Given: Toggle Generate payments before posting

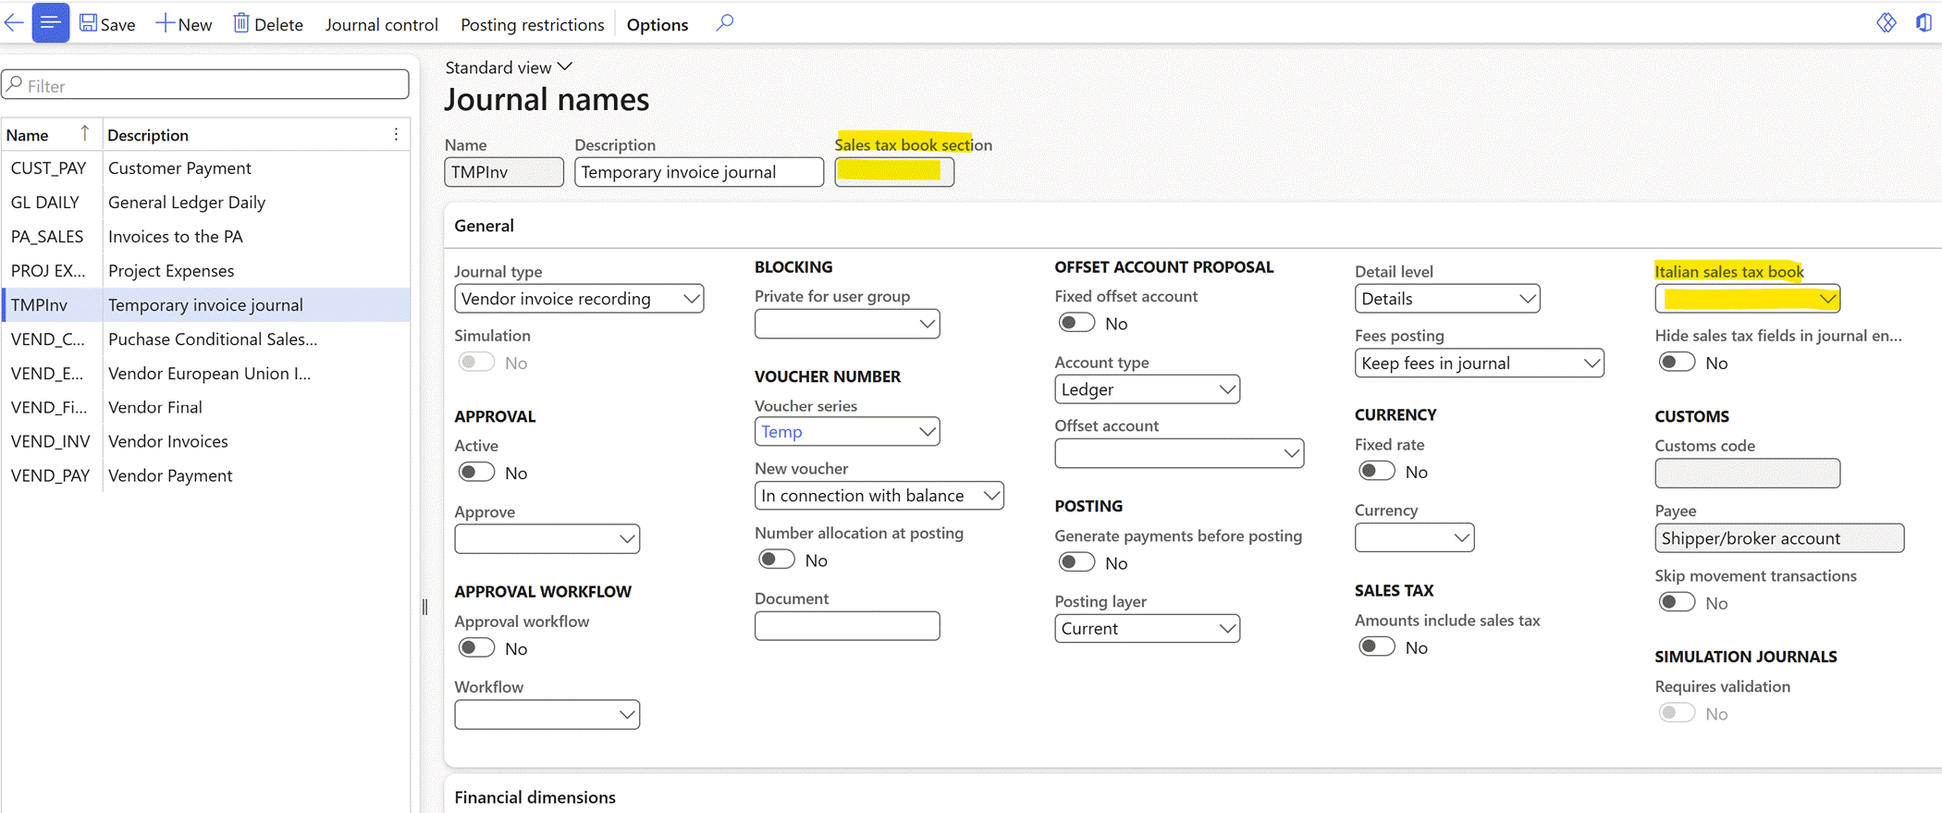Looking at the screenshot, I should pyautogui.click(x=1077, y=562).
